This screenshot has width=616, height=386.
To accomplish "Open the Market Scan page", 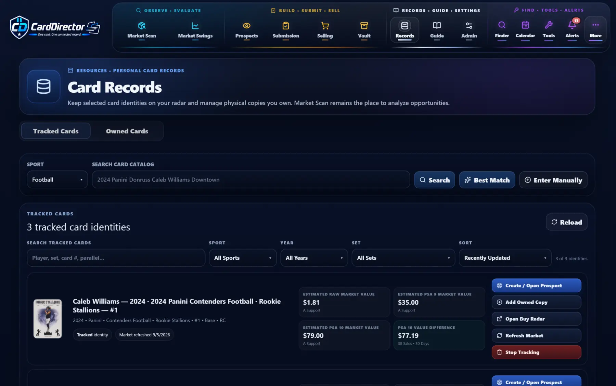I will (x=142, y=30).
